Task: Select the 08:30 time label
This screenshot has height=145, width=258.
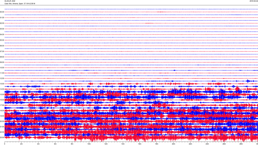Action: coord(2,57)
